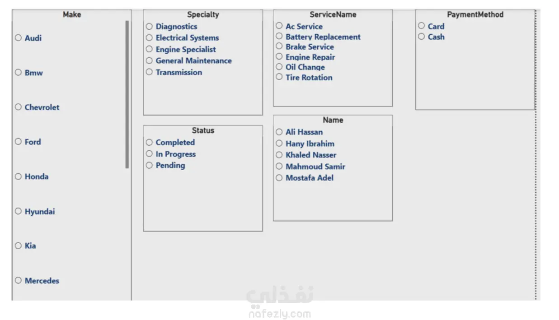Filter by name Ali Hassan

[x=279, y=132]
